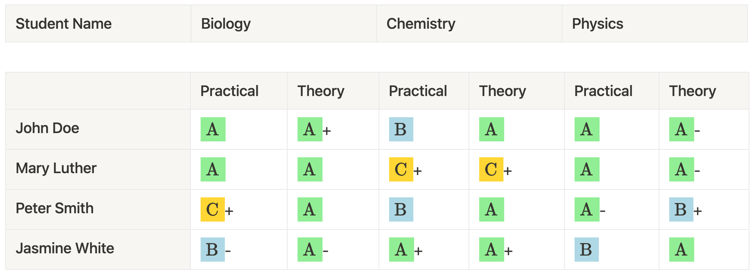Click Peter Smith's Physics Theory B+ grade

point(685,209)
